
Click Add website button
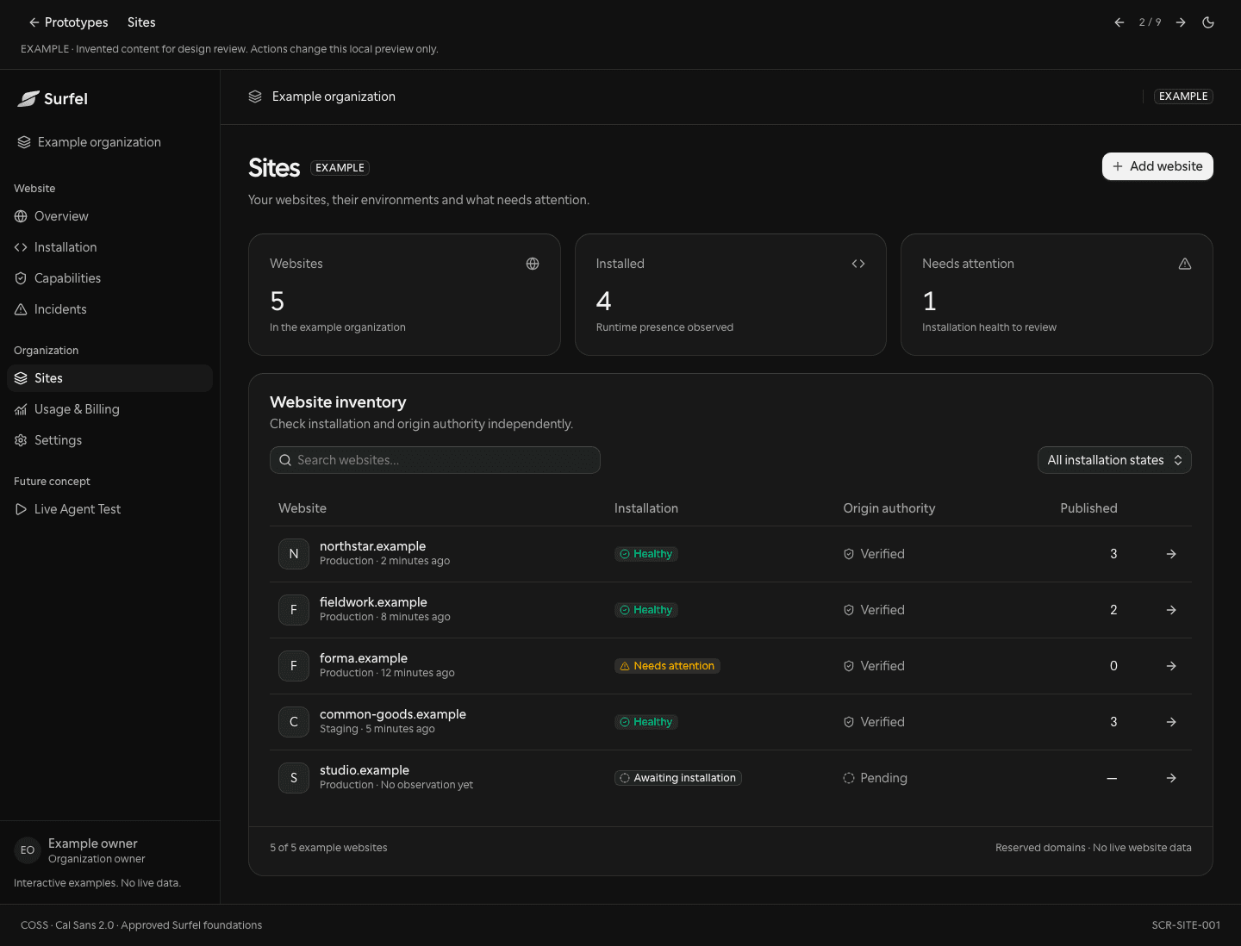(1157, 166)
